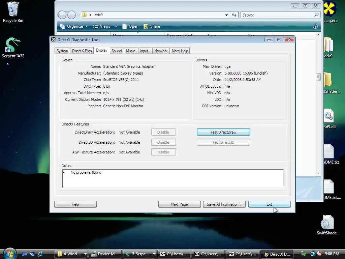Click the Test DirectDraw button
This screenshot has width=345, height=259.
(223, 132)
